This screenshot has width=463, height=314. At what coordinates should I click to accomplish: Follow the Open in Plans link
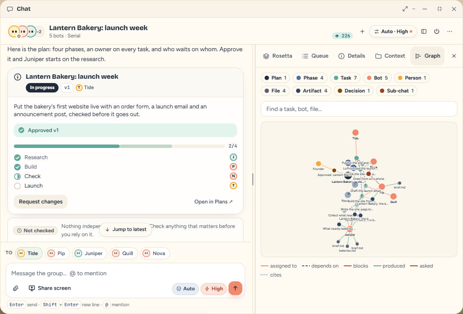(x=213, y=202)
